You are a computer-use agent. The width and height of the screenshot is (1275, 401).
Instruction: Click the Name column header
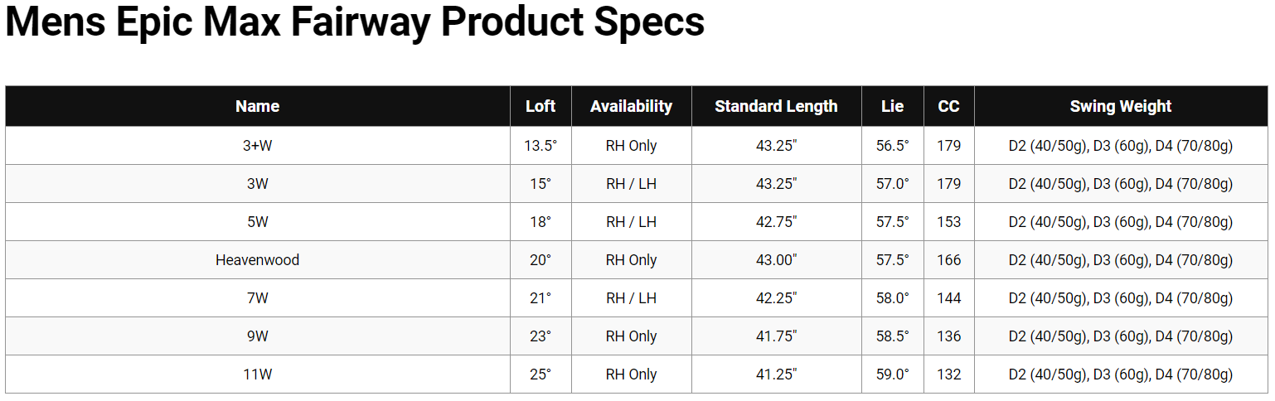[257, 106]
